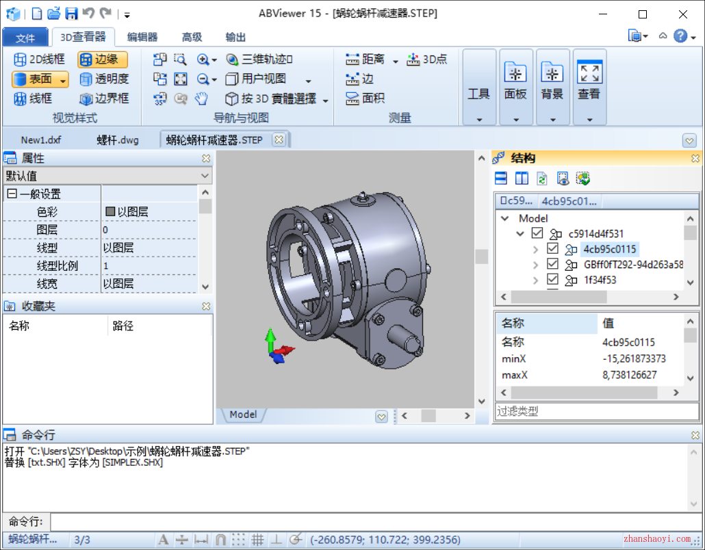Image resolution: width=705 pixels, height=550 pixels.
Task: Select the 2D线框 visual style
Action: (39, 59)
